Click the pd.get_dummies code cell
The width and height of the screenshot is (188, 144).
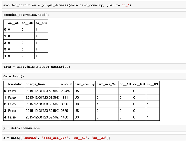tap(94, 5)
